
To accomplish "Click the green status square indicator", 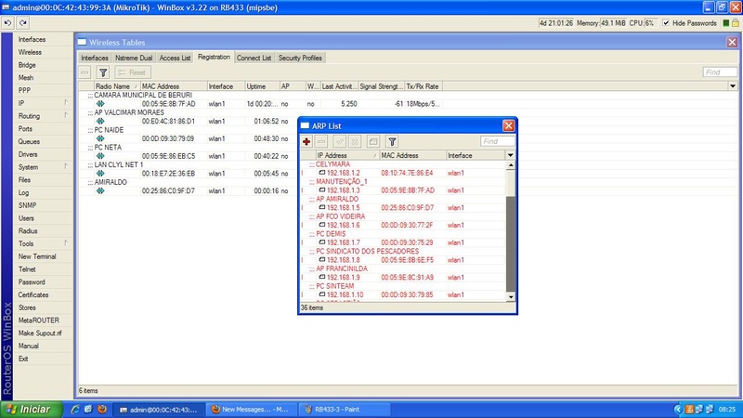I will 726,22.
